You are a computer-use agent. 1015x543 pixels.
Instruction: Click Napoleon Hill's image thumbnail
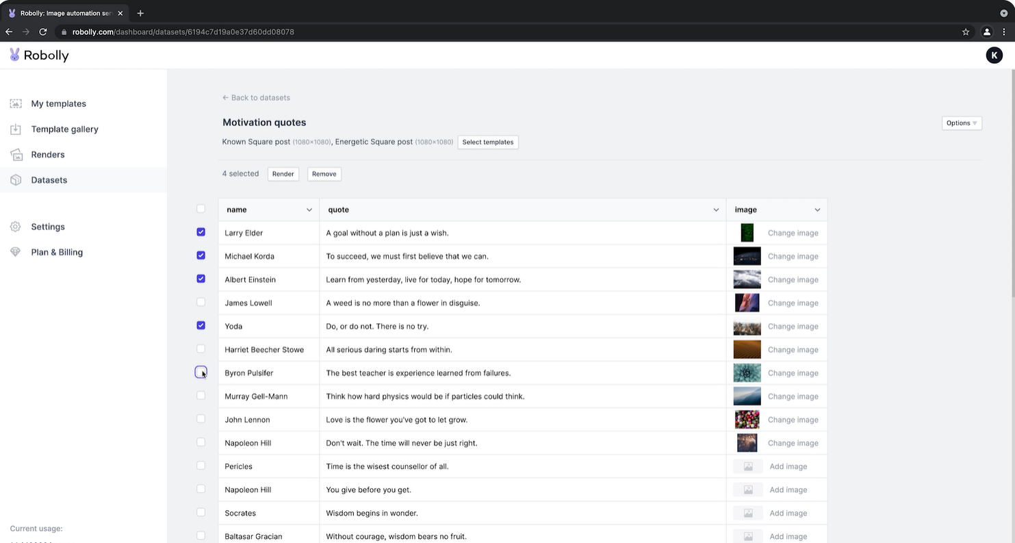pos(747,442)
